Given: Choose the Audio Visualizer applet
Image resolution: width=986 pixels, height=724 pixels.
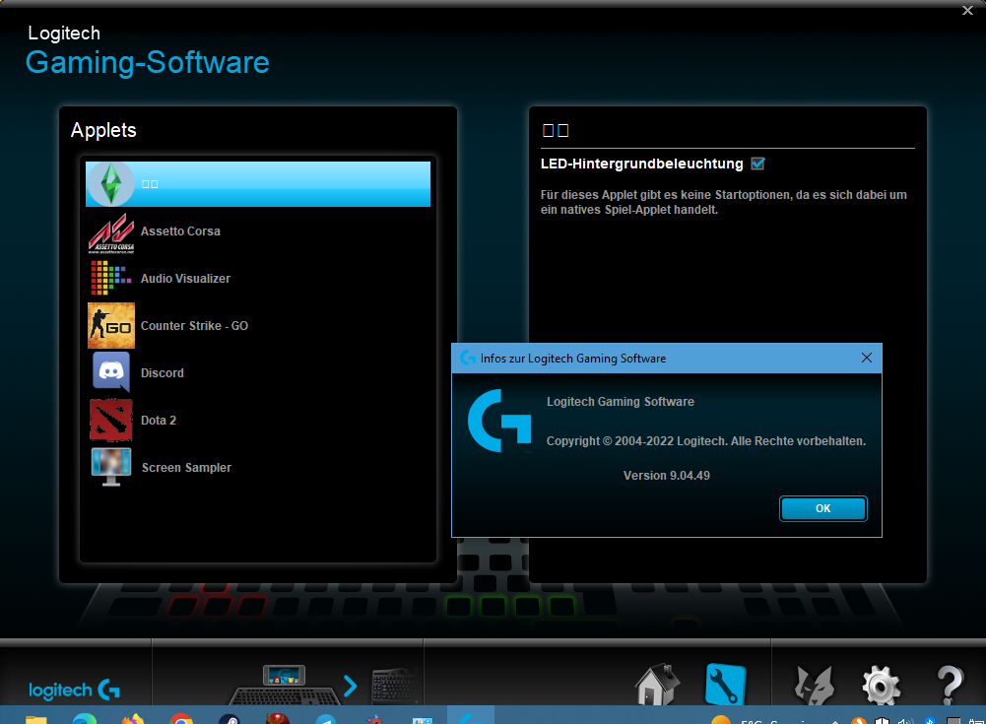Looking at the screenshot, I should pyautogui.click(x=258, y=279).
